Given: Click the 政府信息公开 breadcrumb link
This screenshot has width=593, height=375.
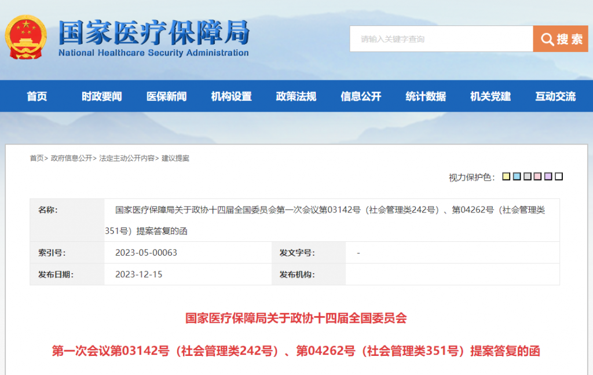Looking at the screenshot, I should (71, 158).
